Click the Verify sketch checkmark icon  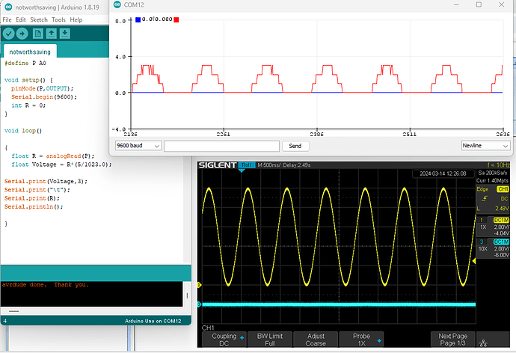8,33
